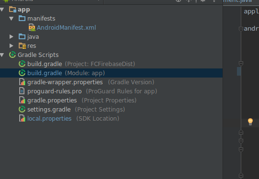Toggle code fold marker beside 'andr' line
The width and height of the screenshot is (259, 179).
(x=241, y=29)
